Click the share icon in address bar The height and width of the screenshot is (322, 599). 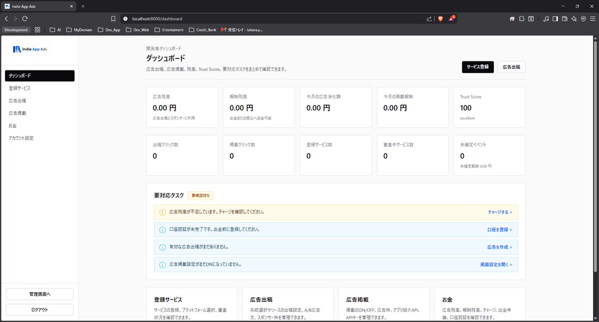click(x=429, y=18)
